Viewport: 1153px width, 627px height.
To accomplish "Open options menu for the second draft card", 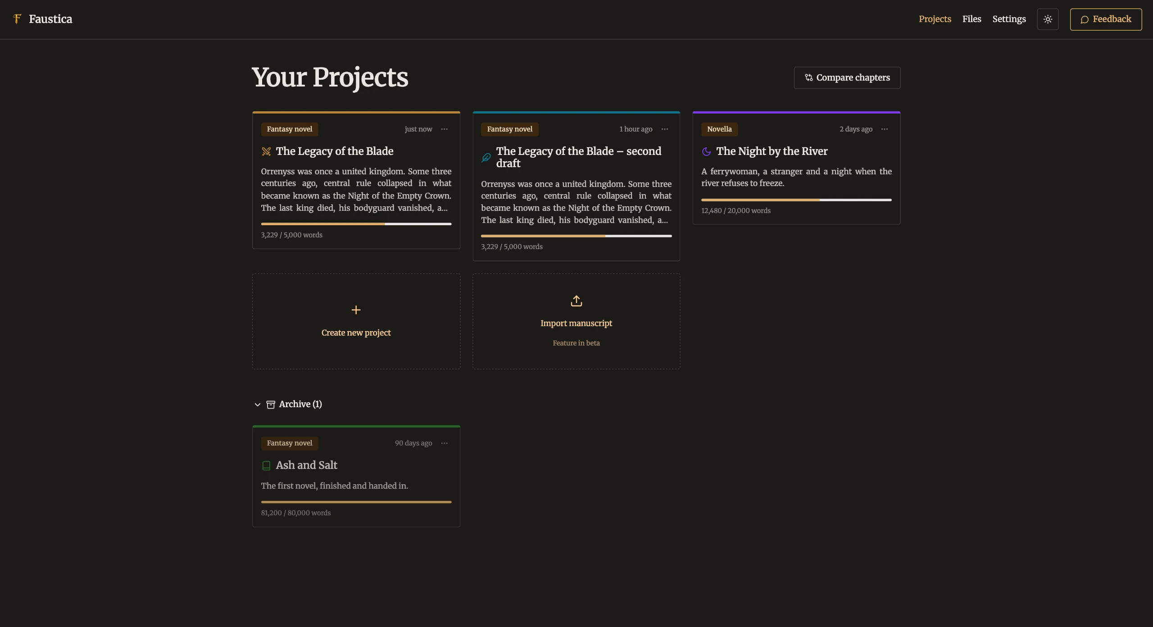I will click(664, 129).
